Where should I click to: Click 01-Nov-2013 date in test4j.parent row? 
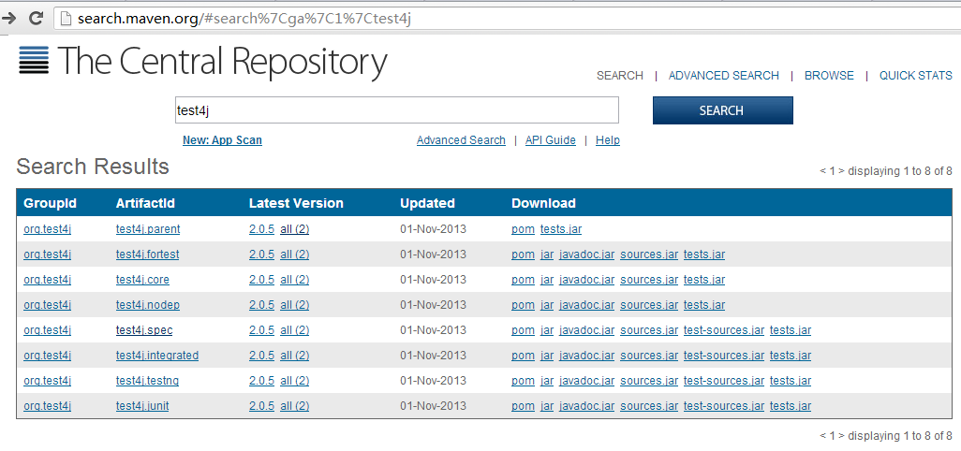point(433,229)
